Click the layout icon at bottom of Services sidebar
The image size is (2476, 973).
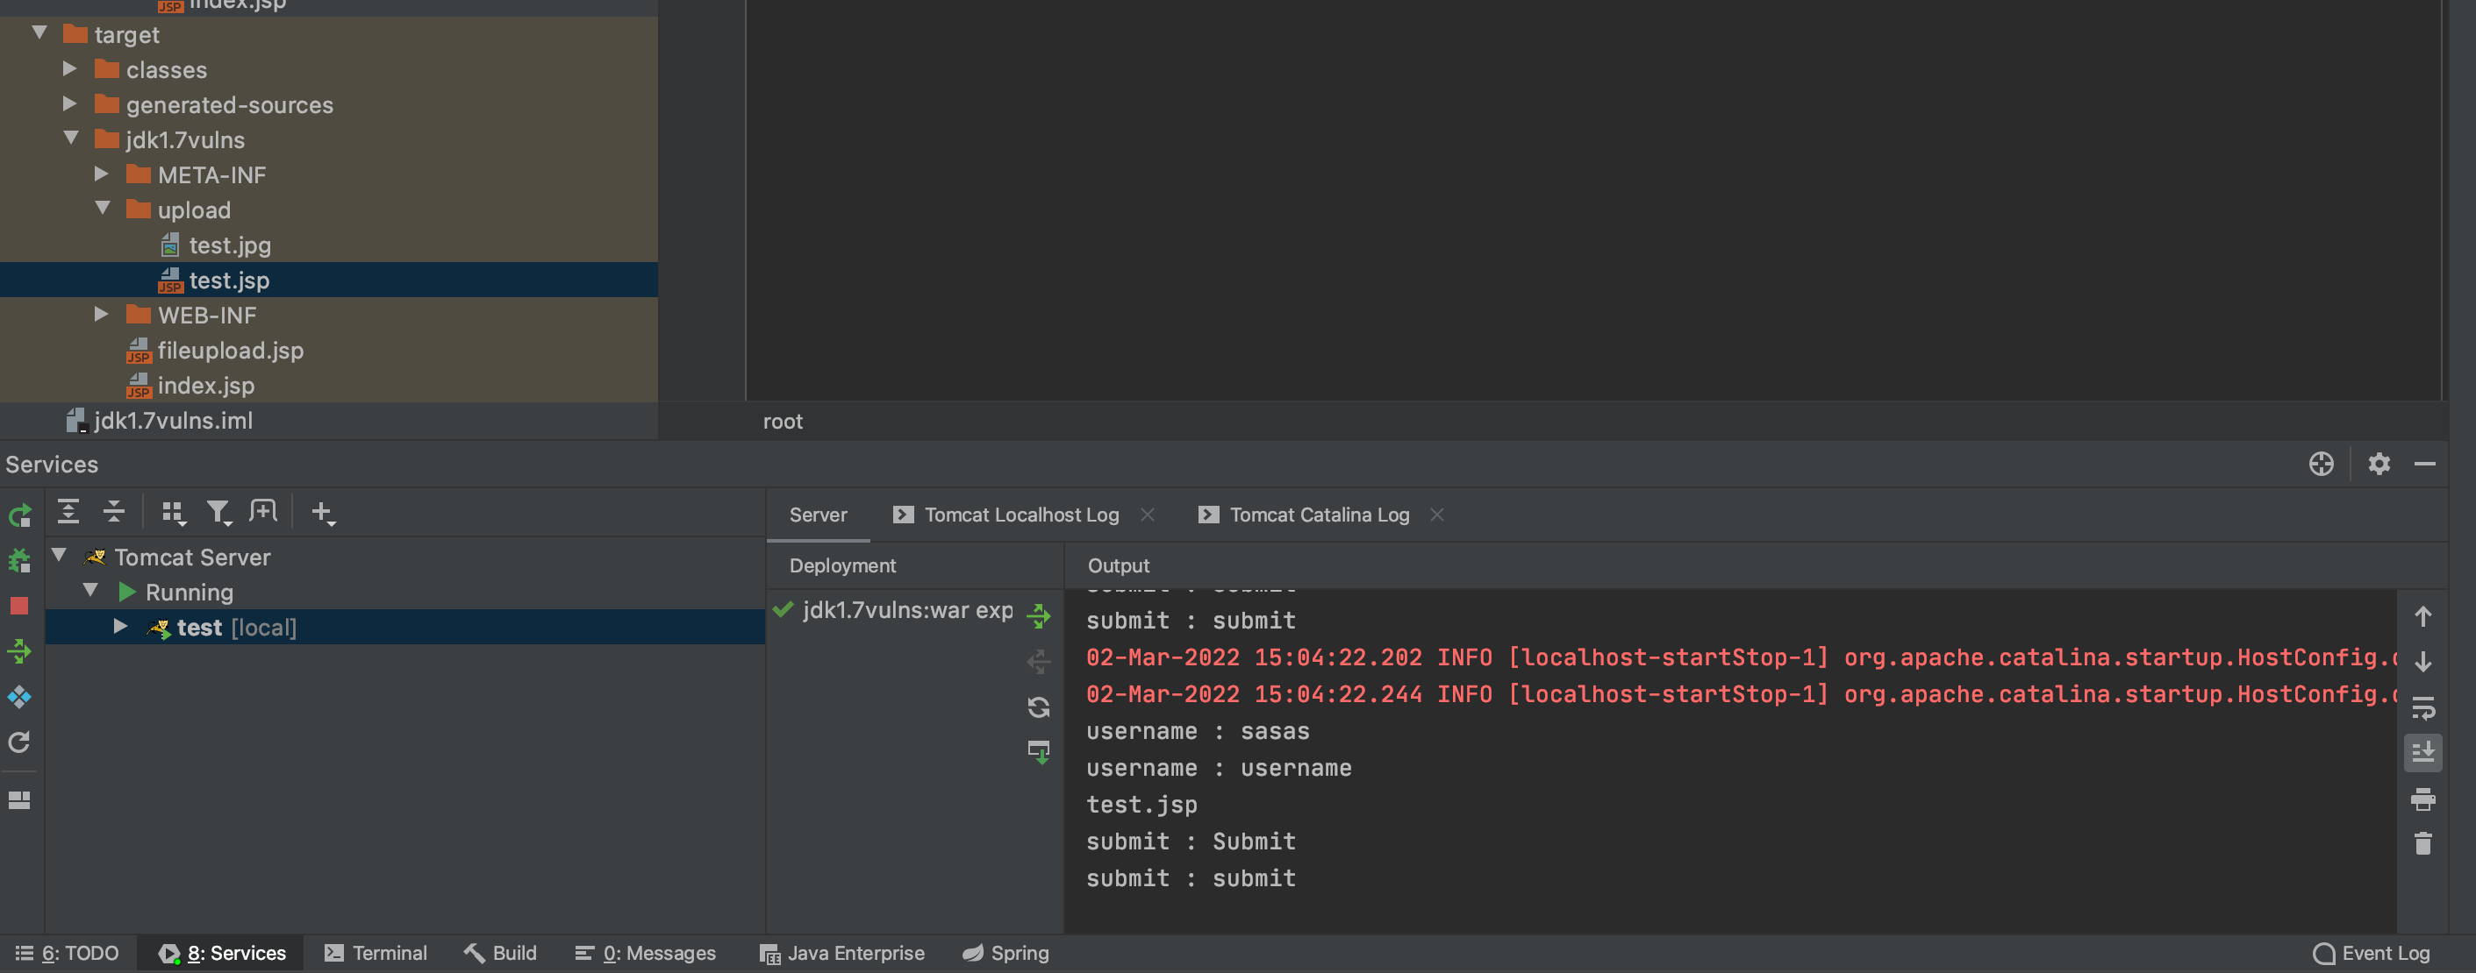coord(20,800)
